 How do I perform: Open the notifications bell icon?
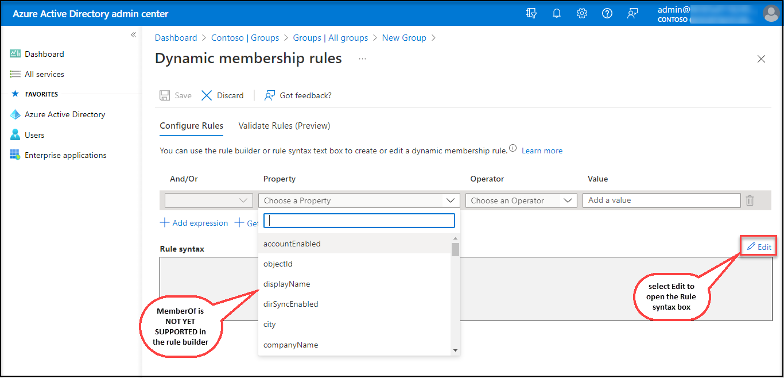[556, 13]
